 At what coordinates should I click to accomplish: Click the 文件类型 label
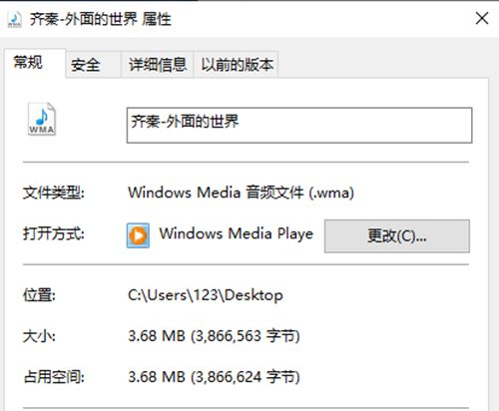click(x=53, y=193)
